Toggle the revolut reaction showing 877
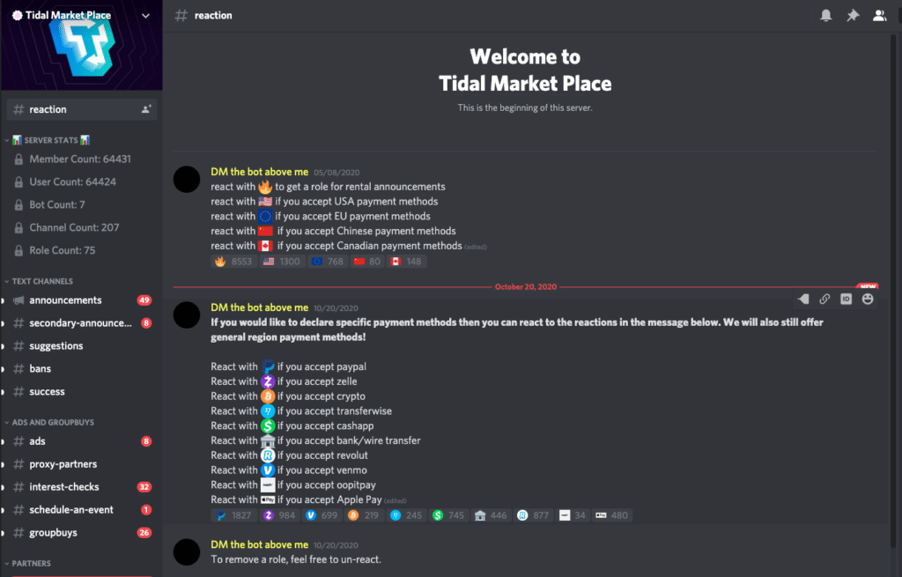The height and width of the screenshot is (577, 902). pos(533,514)
